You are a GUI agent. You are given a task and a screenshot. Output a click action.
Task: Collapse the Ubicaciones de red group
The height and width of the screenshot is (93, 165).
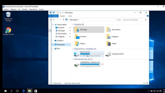tap(73, 59)
